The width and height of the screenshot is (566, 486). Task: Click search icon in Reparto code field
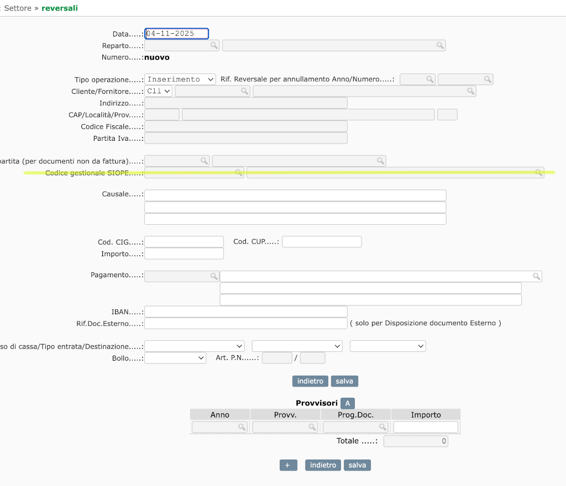click(213, 46)
